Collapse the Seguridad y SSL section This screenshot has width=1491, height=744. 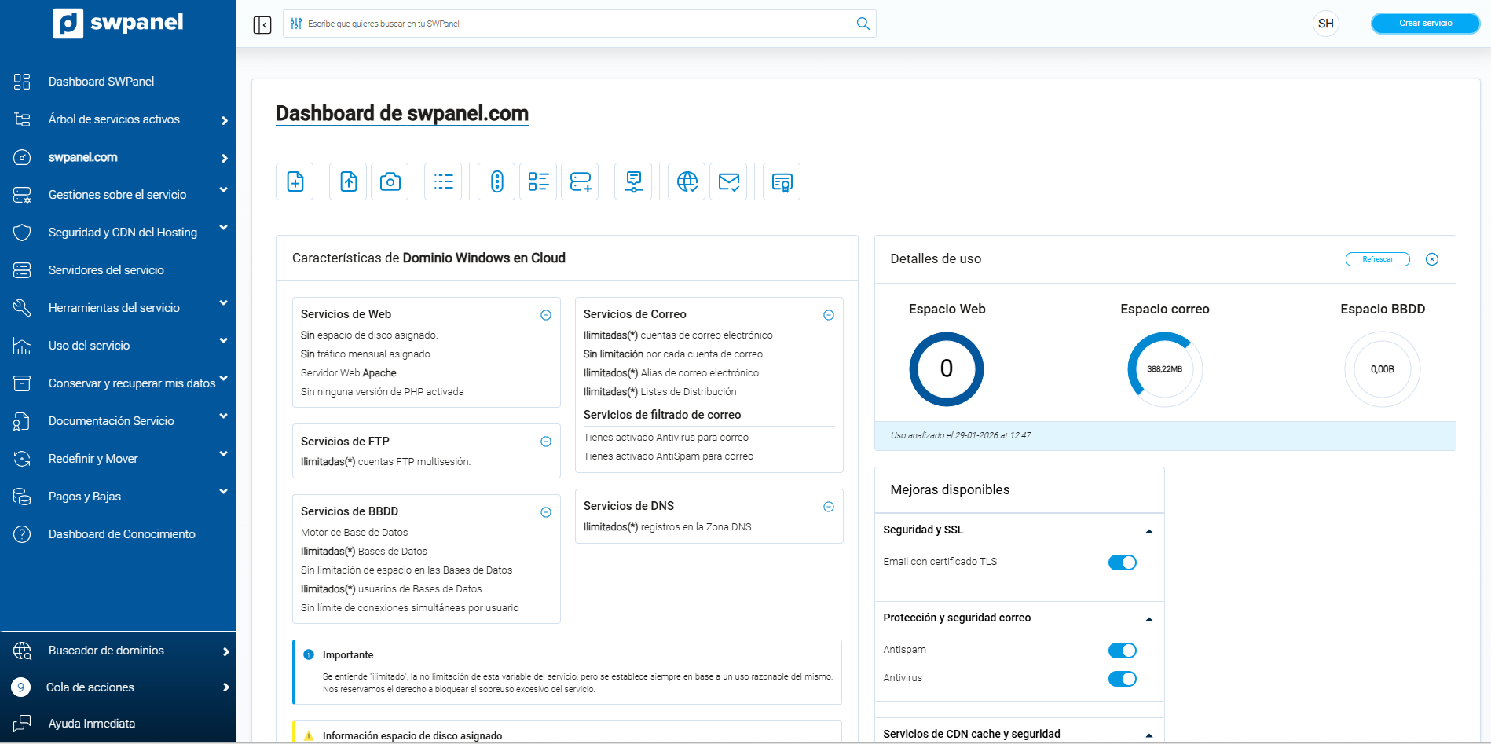click(x=1148, y=531)
